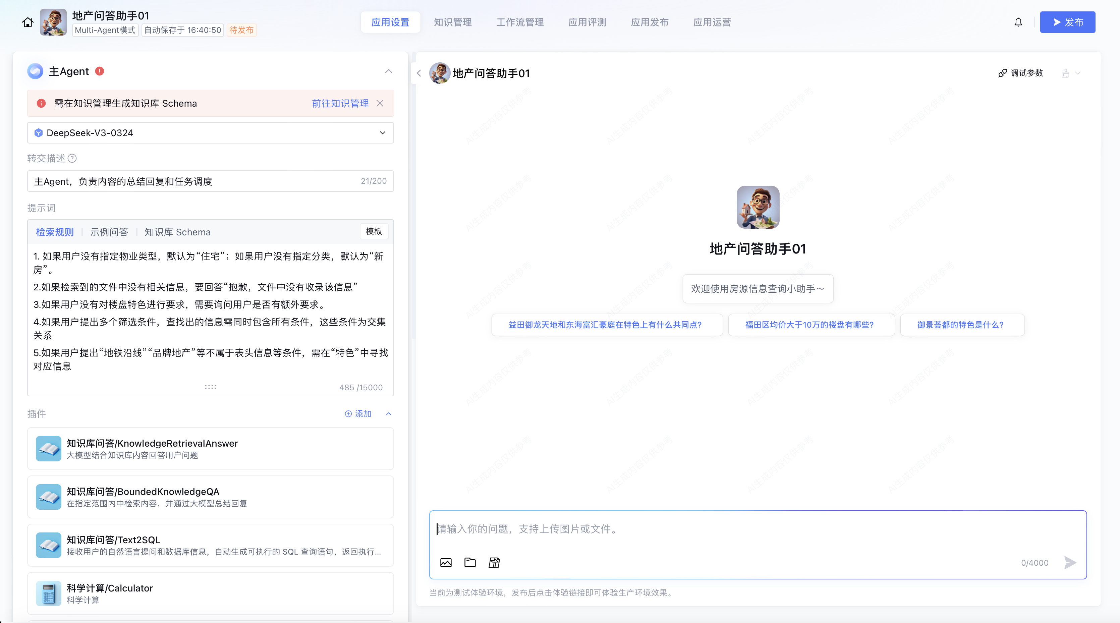The image size is (1120, 623).
Task: Collapse the left panel with arrow
Action: click(x=419, y=73)
